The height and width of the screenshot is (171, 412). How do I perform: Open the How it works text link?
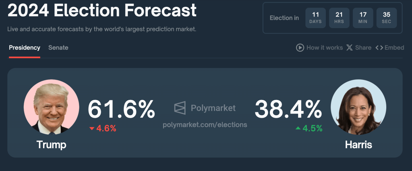pyautogui.click(x=325, y=48)
